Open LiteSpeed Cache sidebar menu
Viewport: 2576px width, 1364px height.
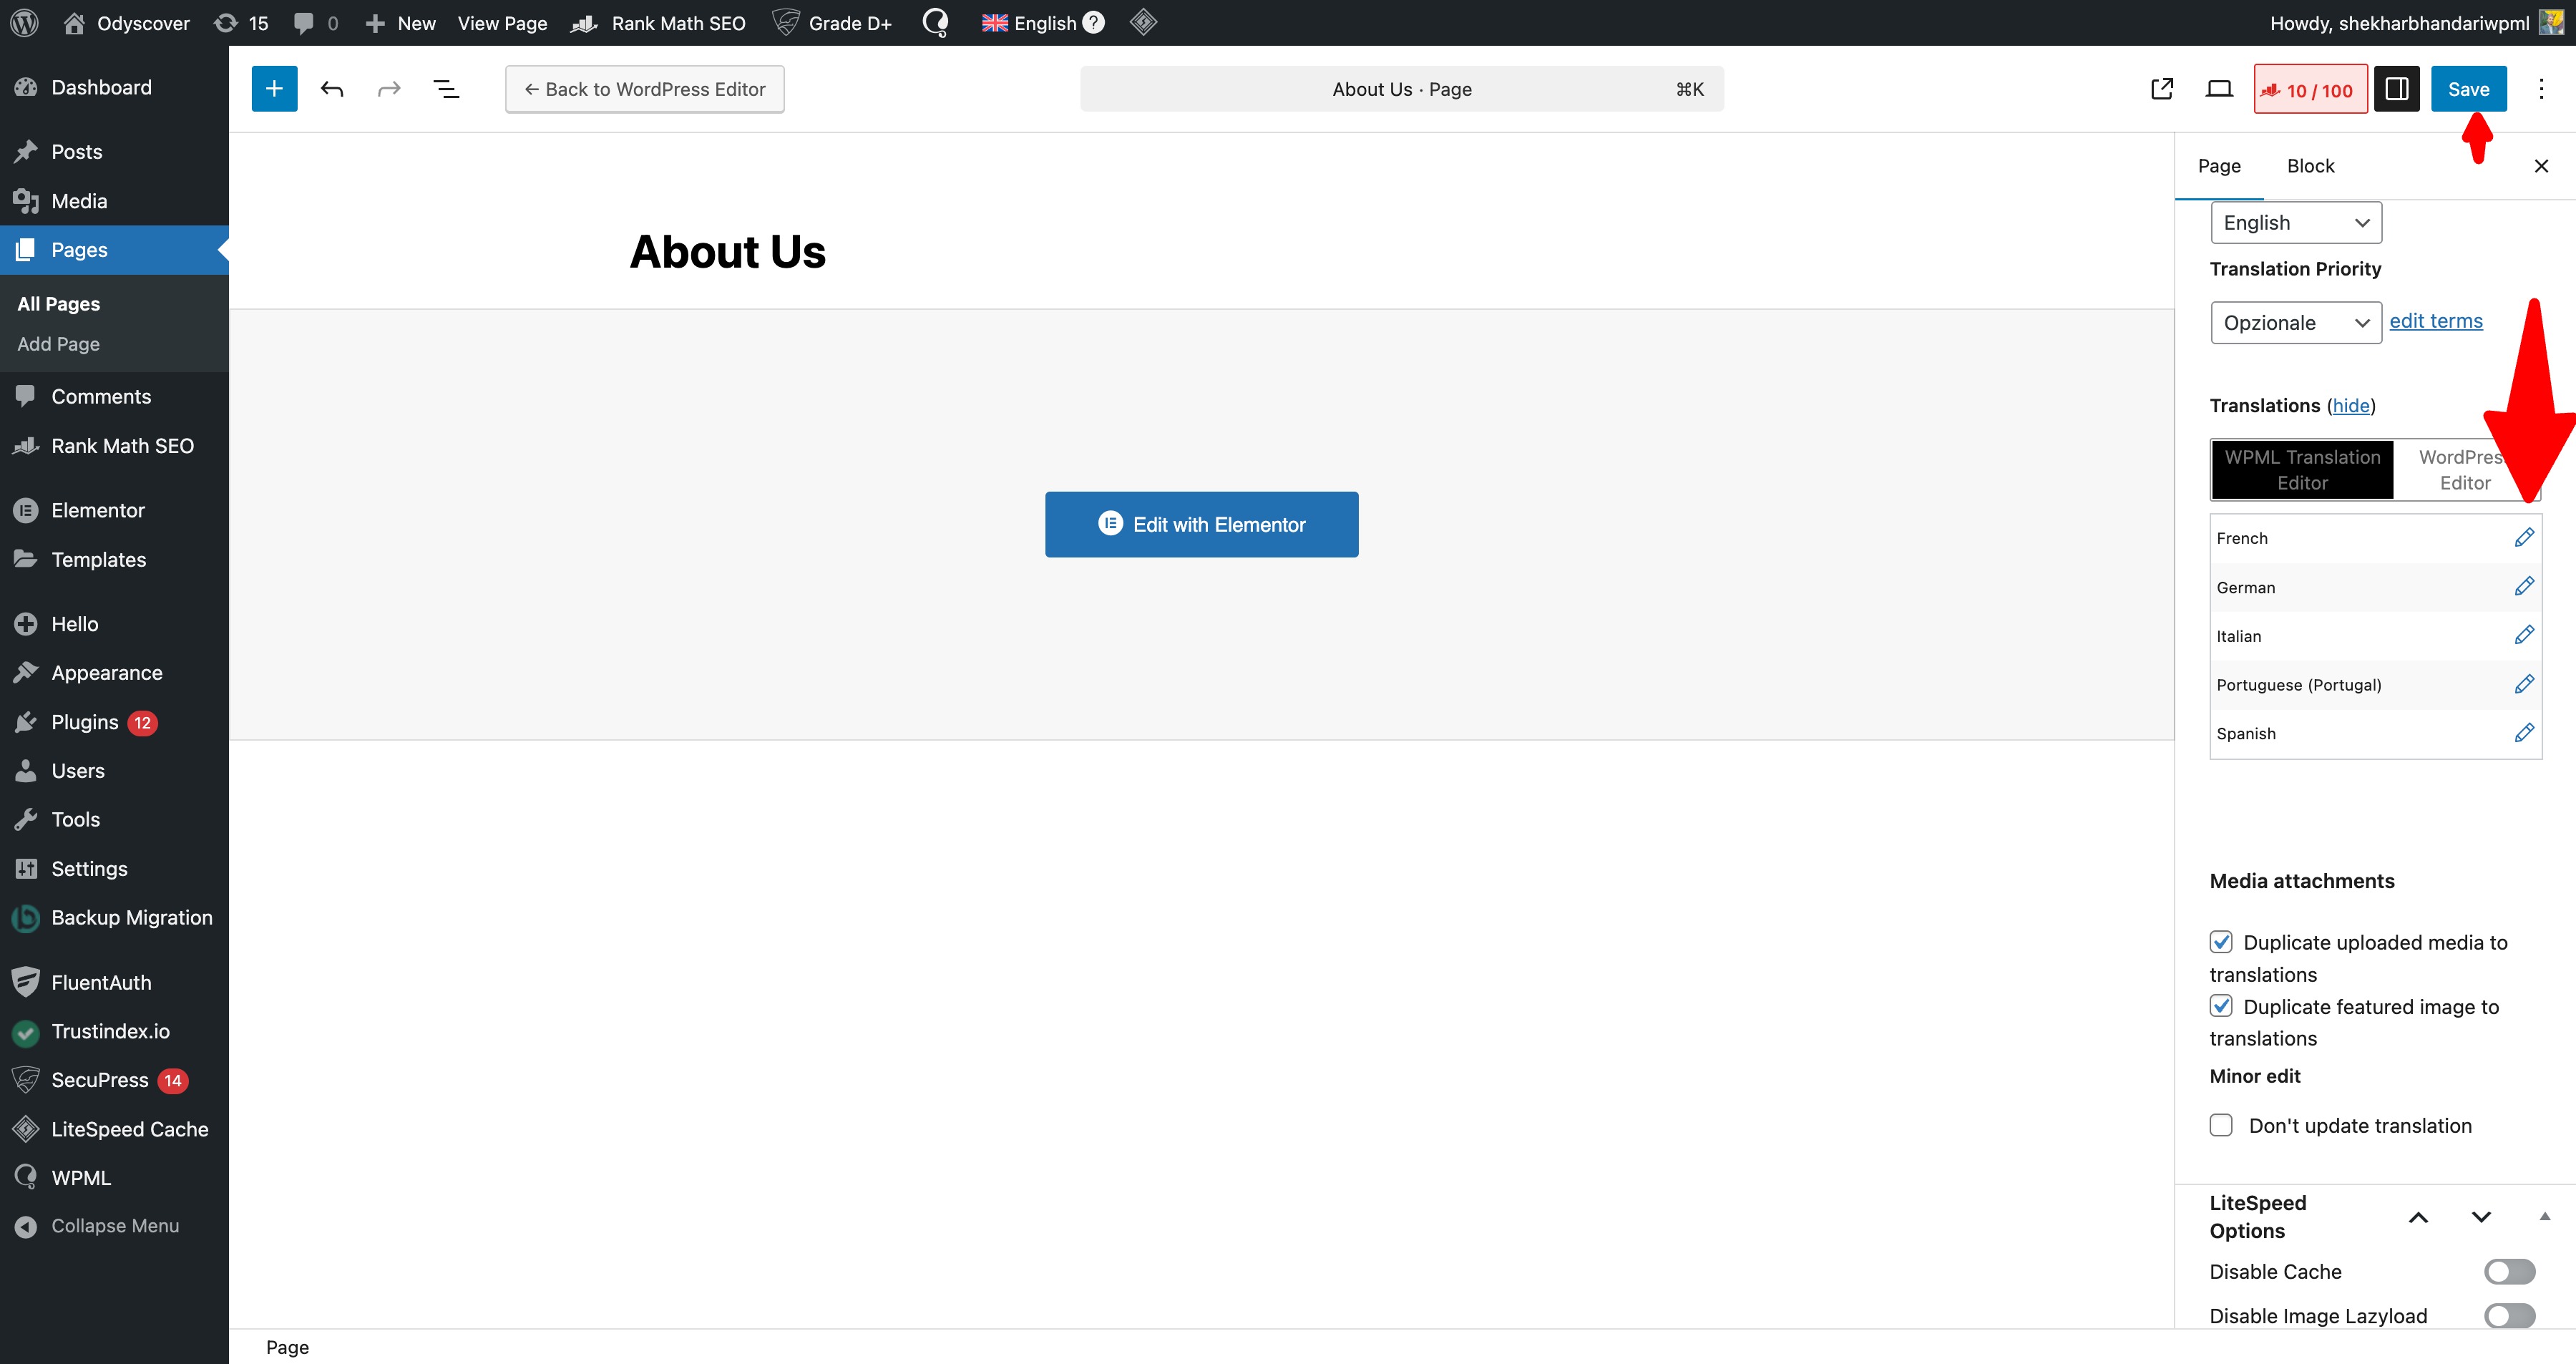tap(114, 1129)
